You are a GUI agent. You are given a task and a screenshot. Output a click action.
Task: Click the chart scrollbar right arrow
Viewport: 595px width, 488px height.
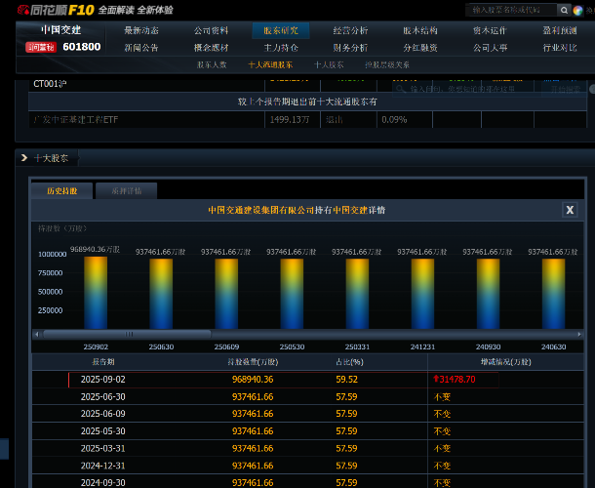coord(579,334)
